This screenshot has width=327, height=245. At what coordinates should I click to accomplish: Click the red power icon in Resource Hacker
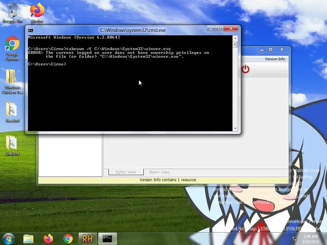[246, 69]
